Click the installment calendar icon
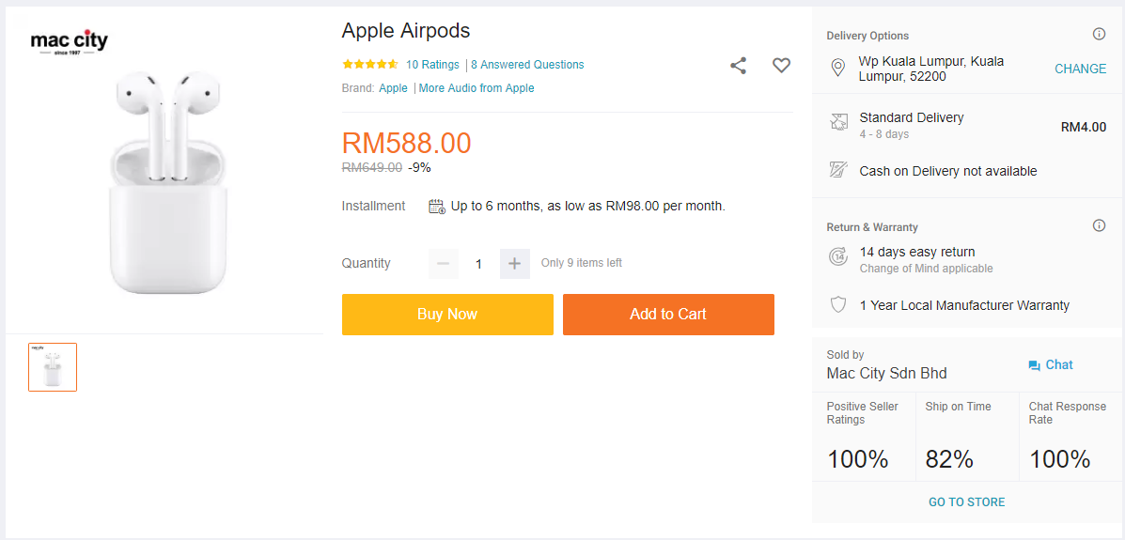1125x540 pixels. click(x=437, y=207)
